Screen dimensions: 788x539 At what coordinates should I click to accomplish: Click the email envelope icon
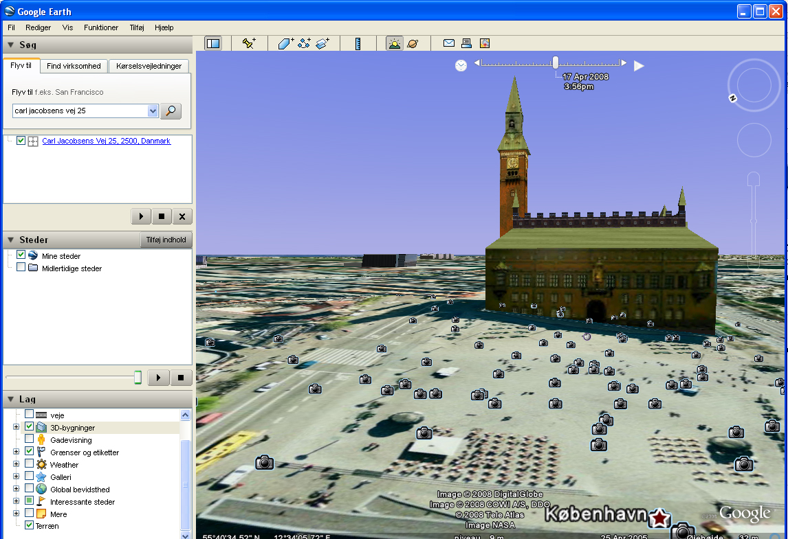click(449, 43)
